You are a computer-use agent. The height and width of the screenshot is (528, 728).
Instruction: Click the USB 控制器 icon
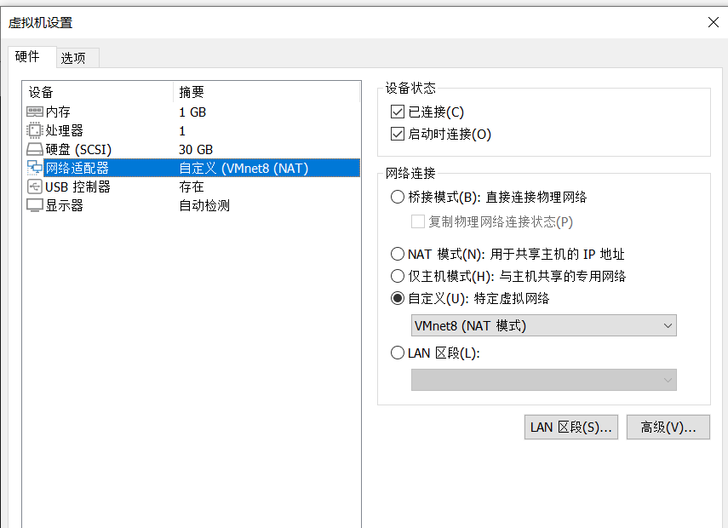click(34, 187)
